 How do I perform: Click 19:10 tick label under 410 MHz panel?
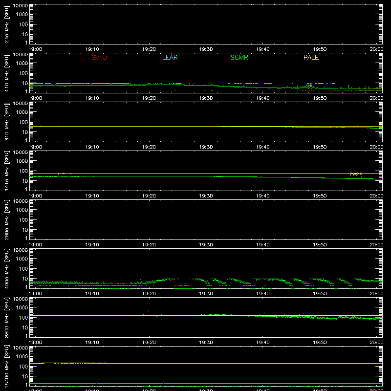tap(92, 98)
